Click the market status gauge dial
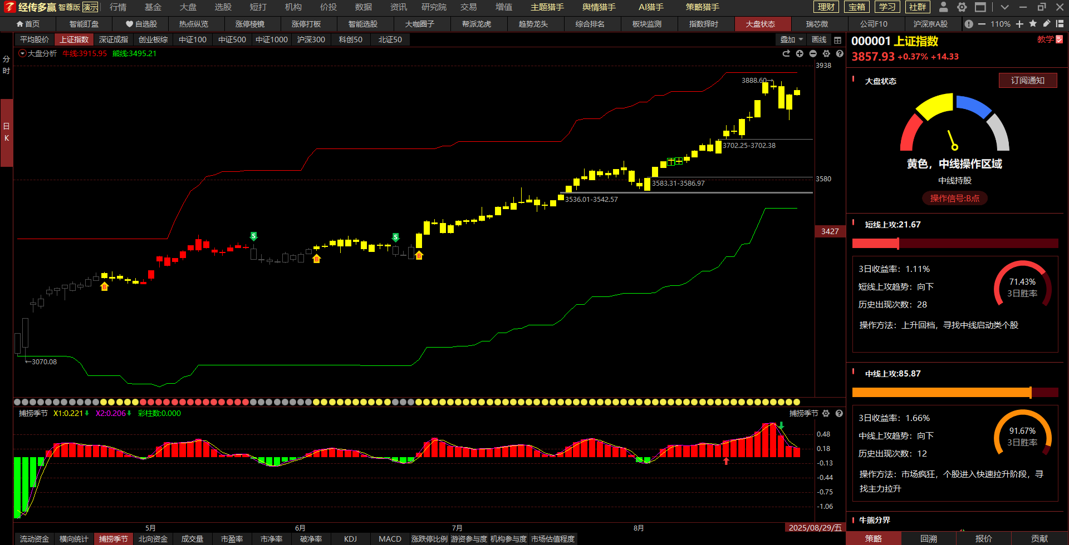The image size is (1069, 545). click(955, 123)
